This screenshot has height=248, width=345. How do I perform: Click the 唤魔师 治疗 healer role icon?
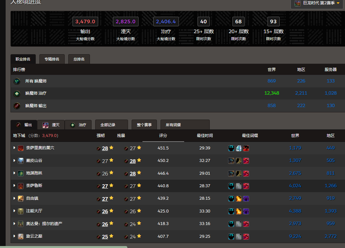pos(17,93)
